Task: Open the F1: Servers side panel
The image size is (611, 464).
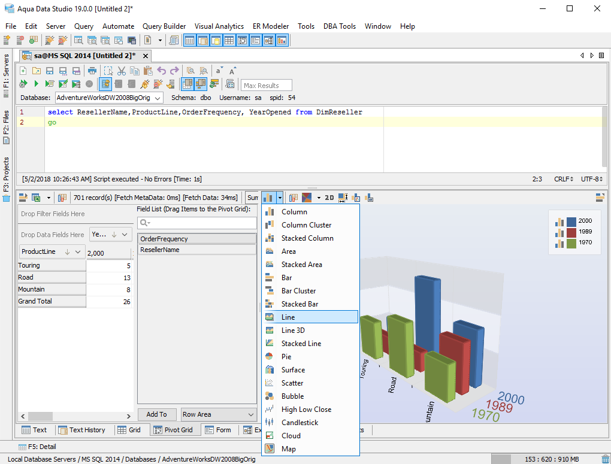Action: pos(6,75)
